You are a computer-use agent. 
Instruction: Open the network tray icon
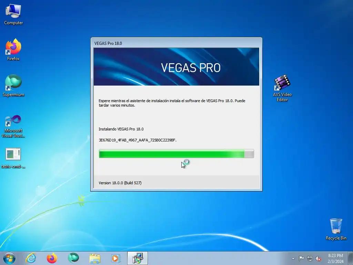point(310,258)
